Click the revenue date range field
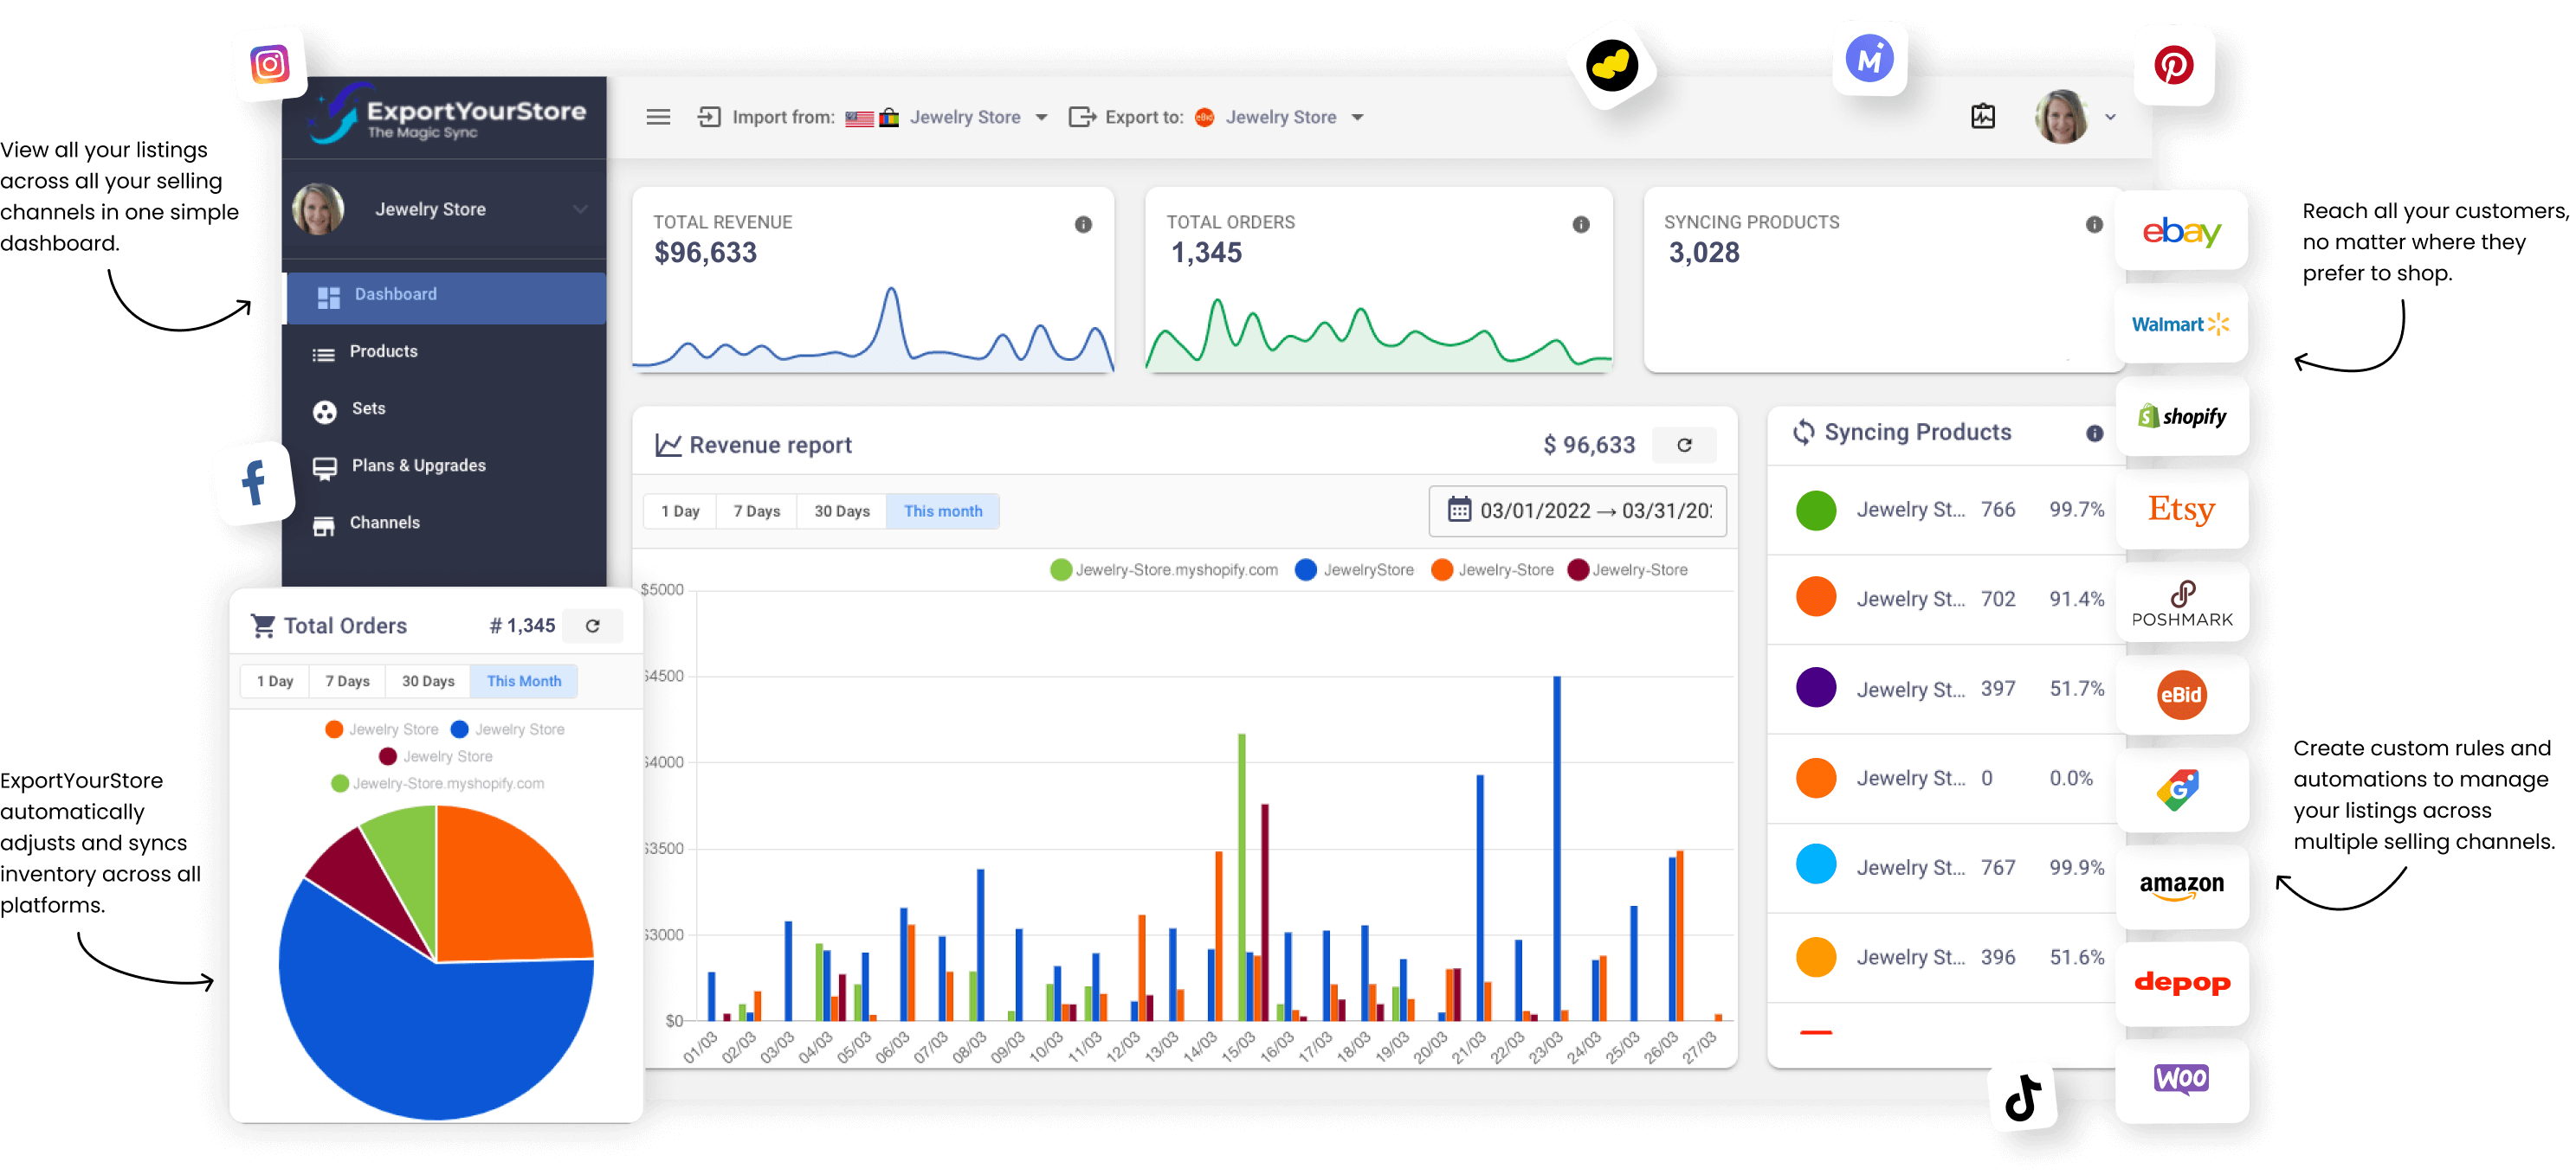Screen dimensions: 2576x1175 click(1577, 510)
